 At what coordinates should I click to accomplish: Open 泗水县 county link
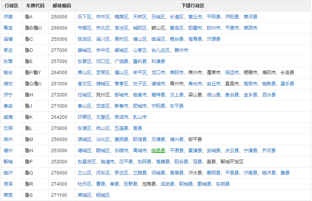coord(269,95)
